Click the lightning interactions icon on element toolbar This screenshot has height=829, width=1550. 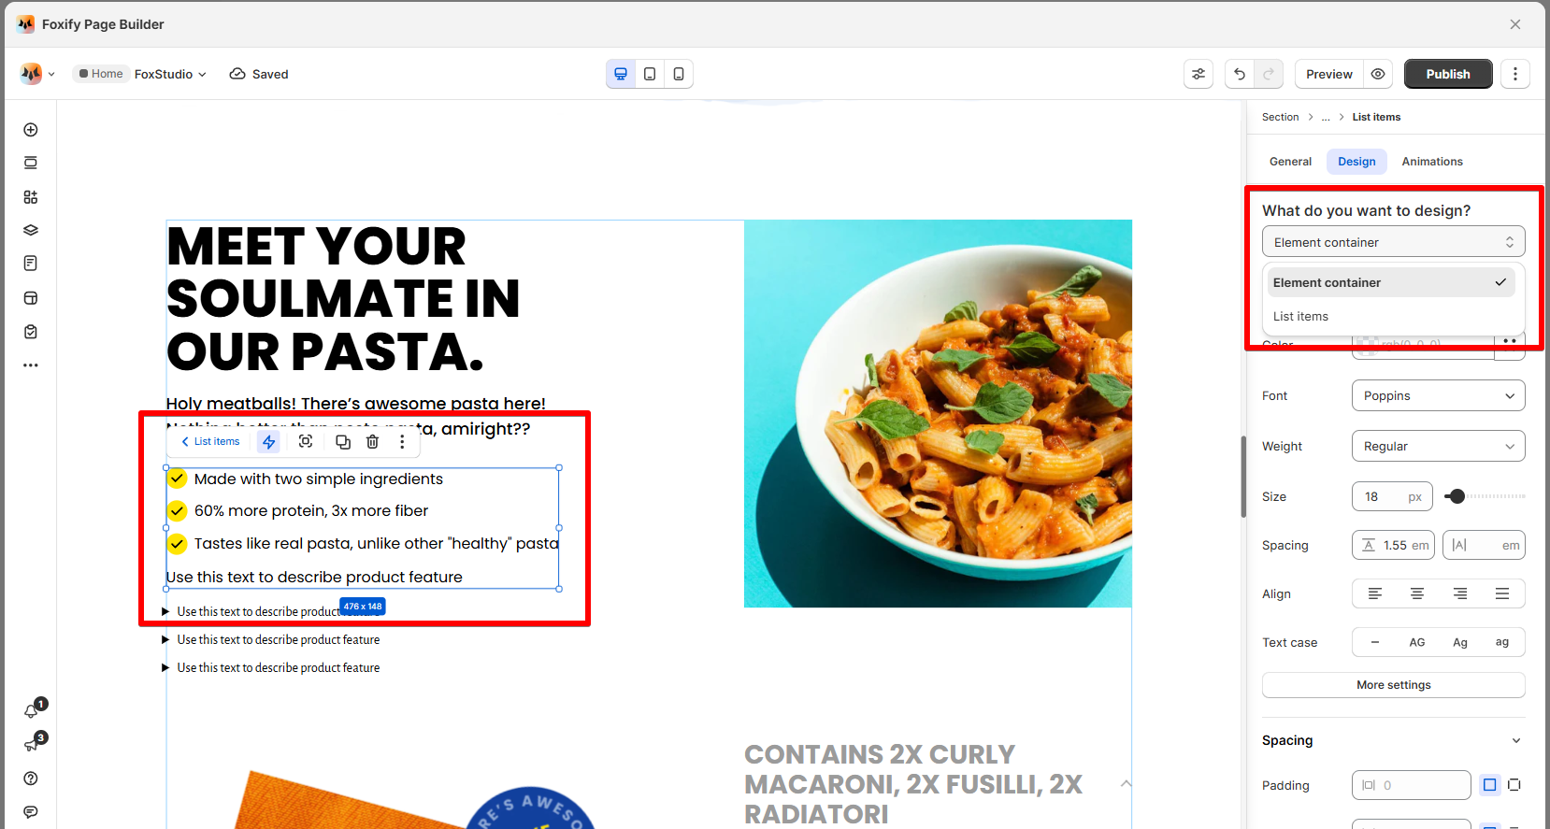[x=269, y=441]
